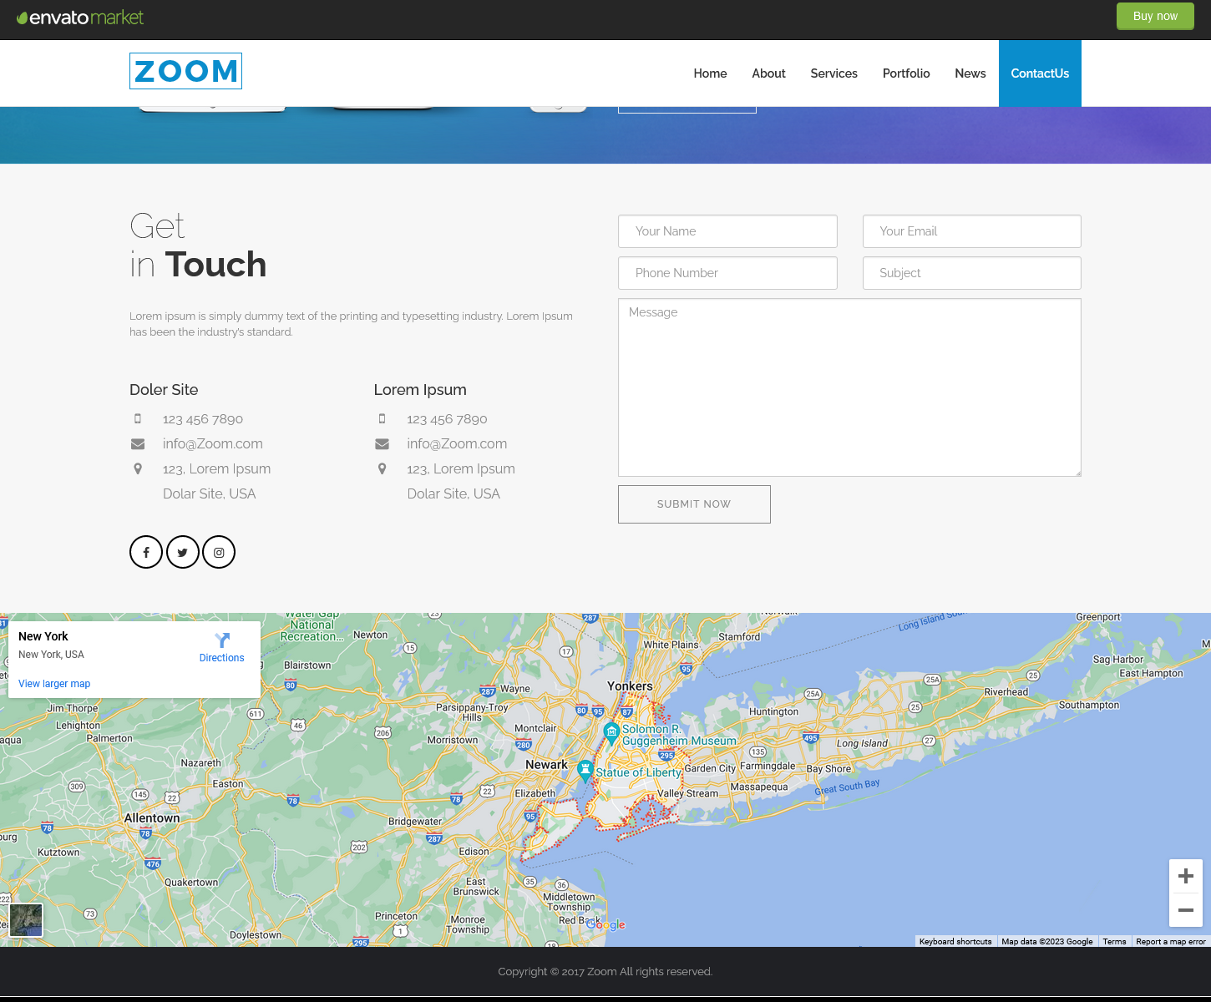Screen dimensions: 1211x1002
Task: Click the Yonkers label on map
Action: click(x=630, y=686)
